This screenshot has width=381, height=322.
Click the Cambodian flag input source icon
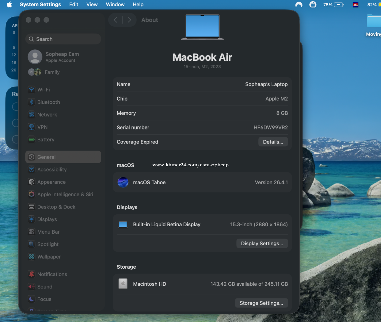pos(356,5)
